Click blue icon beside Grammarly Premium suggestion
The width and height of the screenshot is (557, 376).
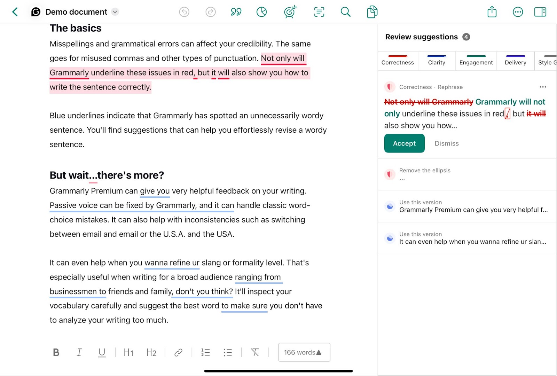point(390,206)
